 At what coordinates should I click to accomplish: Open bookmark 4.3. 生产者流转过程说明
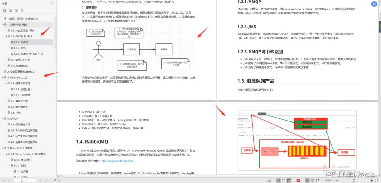(x=24, y=136)
